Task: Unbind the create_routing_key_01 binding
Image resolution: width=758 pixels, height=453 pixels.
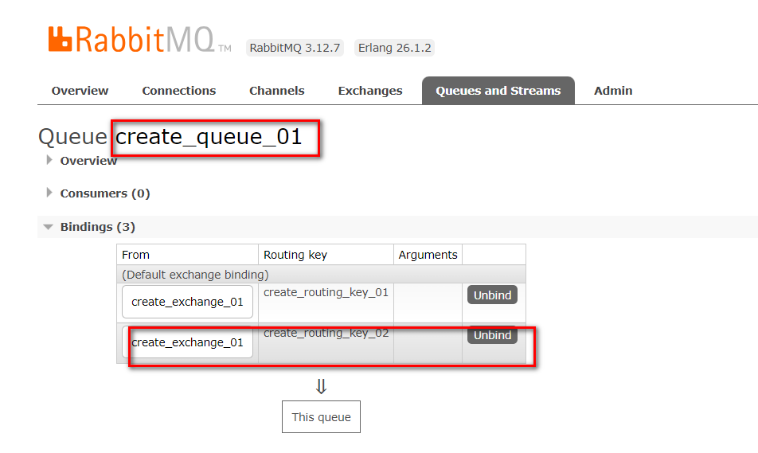Action: tap(492, 295)
